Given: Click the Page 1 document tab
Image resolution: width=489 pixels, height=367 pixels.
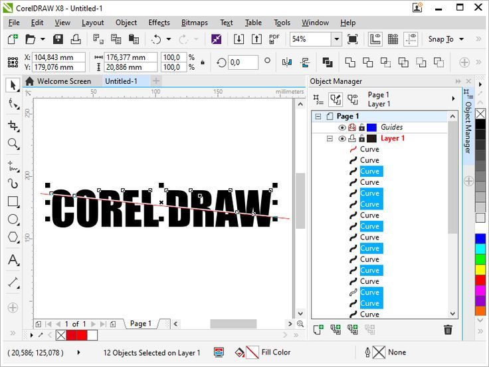Looking at the screenshot, I should point(140,324).
